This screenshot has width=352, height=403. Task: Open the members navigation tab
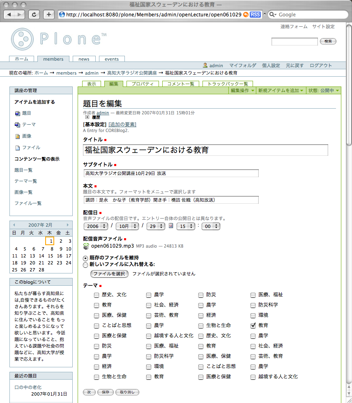coord(53,59)
